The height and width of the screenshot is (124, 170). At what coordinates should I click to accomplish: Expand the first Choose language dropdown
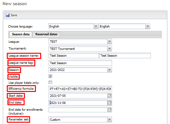[96, 26]
